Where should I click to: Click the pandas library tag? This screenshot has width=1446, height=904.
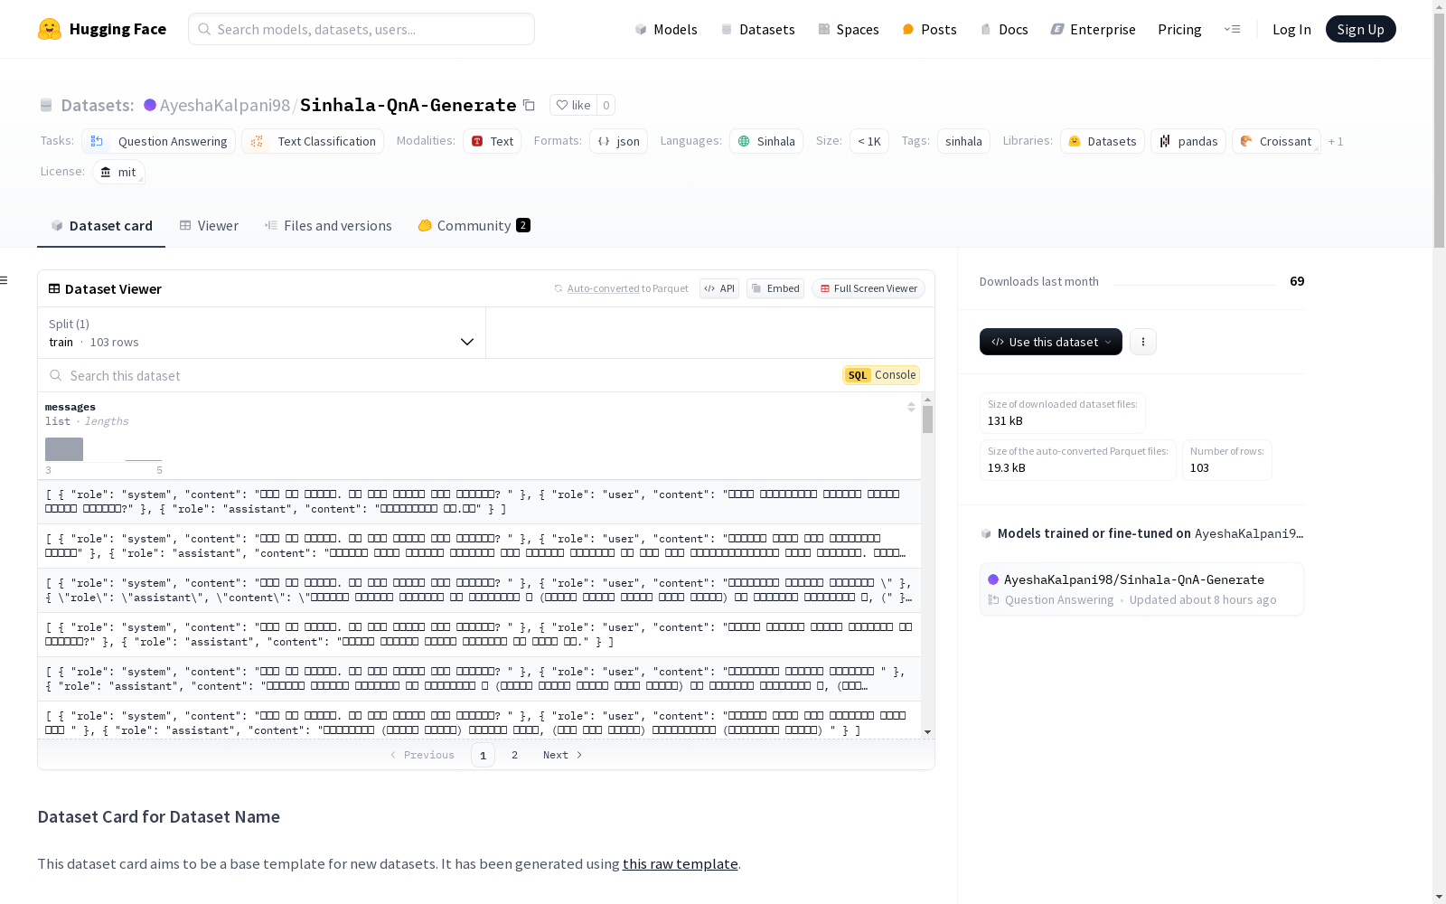pyautogui.click(x=1189, y=141)
